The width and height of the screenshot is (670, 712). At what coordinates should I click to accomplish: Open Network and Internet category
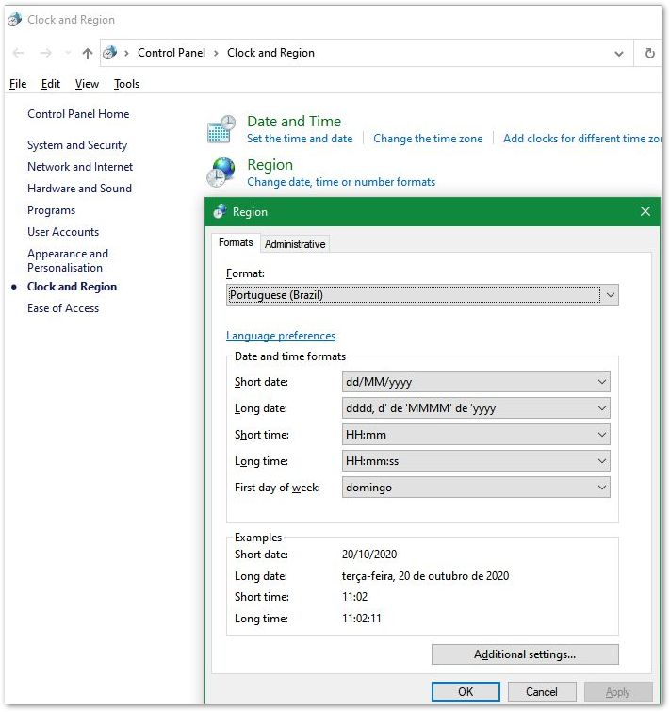[x=80, y=167]
